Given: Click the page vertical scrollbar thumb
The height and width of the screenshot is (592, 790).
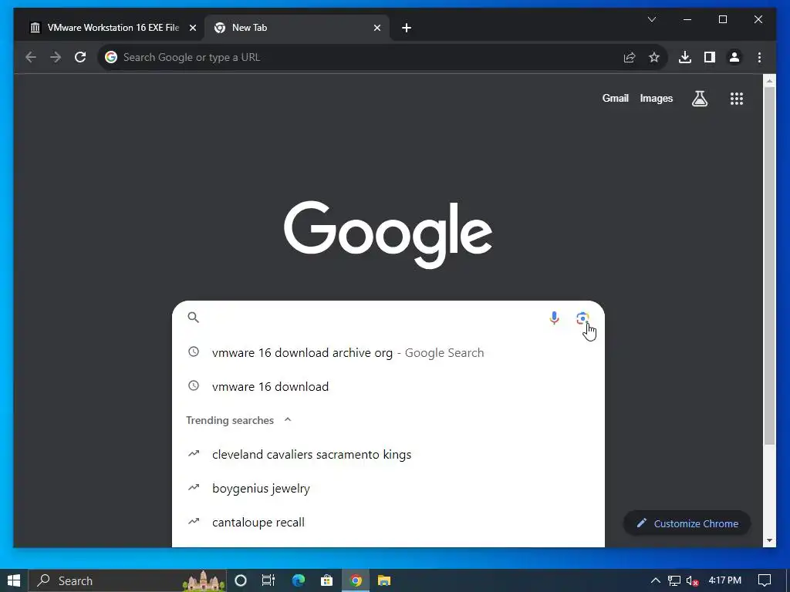Looking at the screenshot, I should (769, 265).
